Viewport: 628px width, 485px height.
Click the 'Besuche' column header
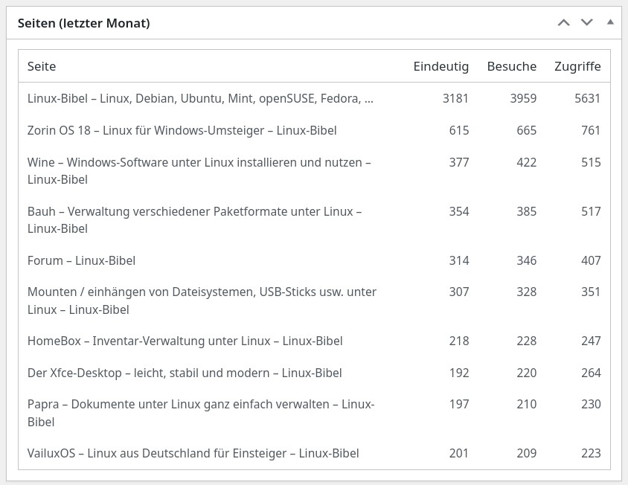coord(511,66)
